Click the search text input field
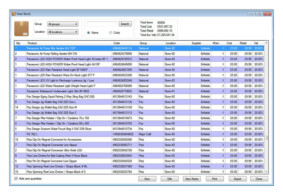 pos(102,24)
